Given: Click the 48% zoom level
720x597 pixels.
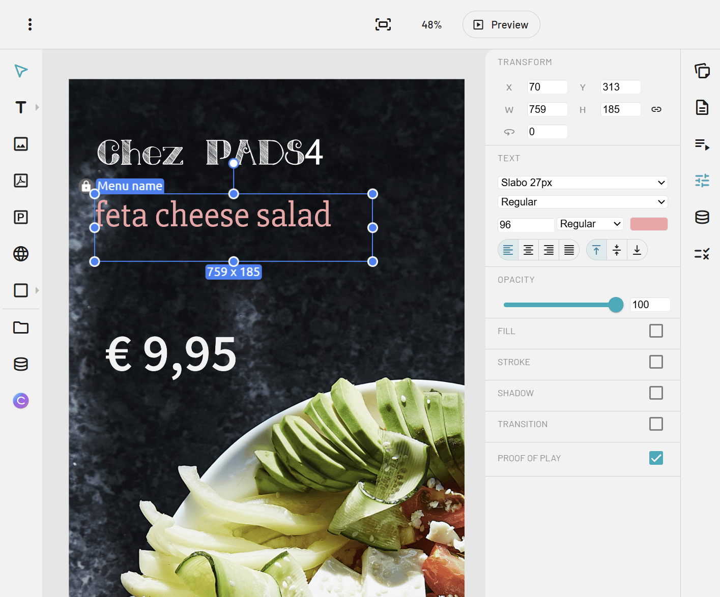Looking at the screenshot, I should [431, 24].
